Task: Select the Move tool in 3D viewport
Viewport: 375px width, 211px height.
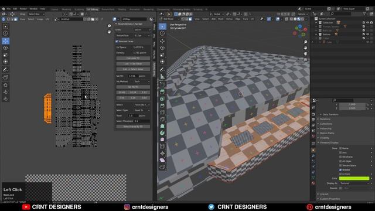Action: 162,41
